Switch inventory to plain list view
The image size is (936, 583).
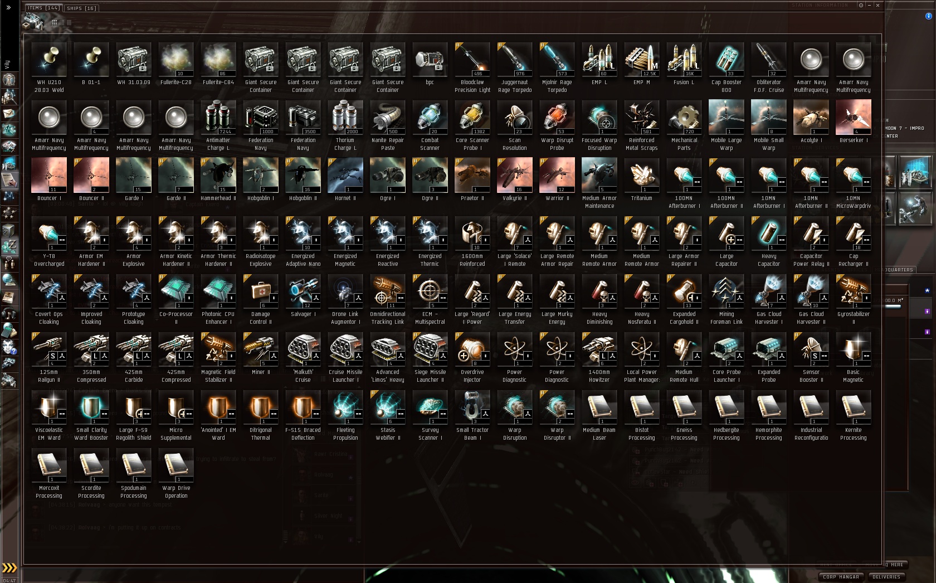[x=69, y=23]
